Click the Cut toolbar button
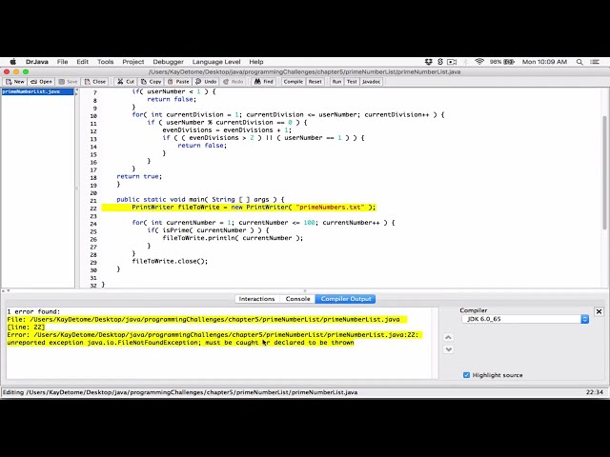 coord(126,82)
